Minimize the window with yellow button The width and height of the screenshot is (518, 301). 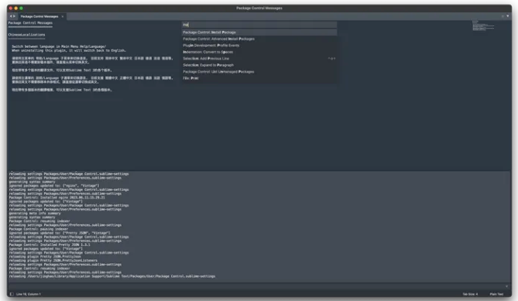point(15,9)
